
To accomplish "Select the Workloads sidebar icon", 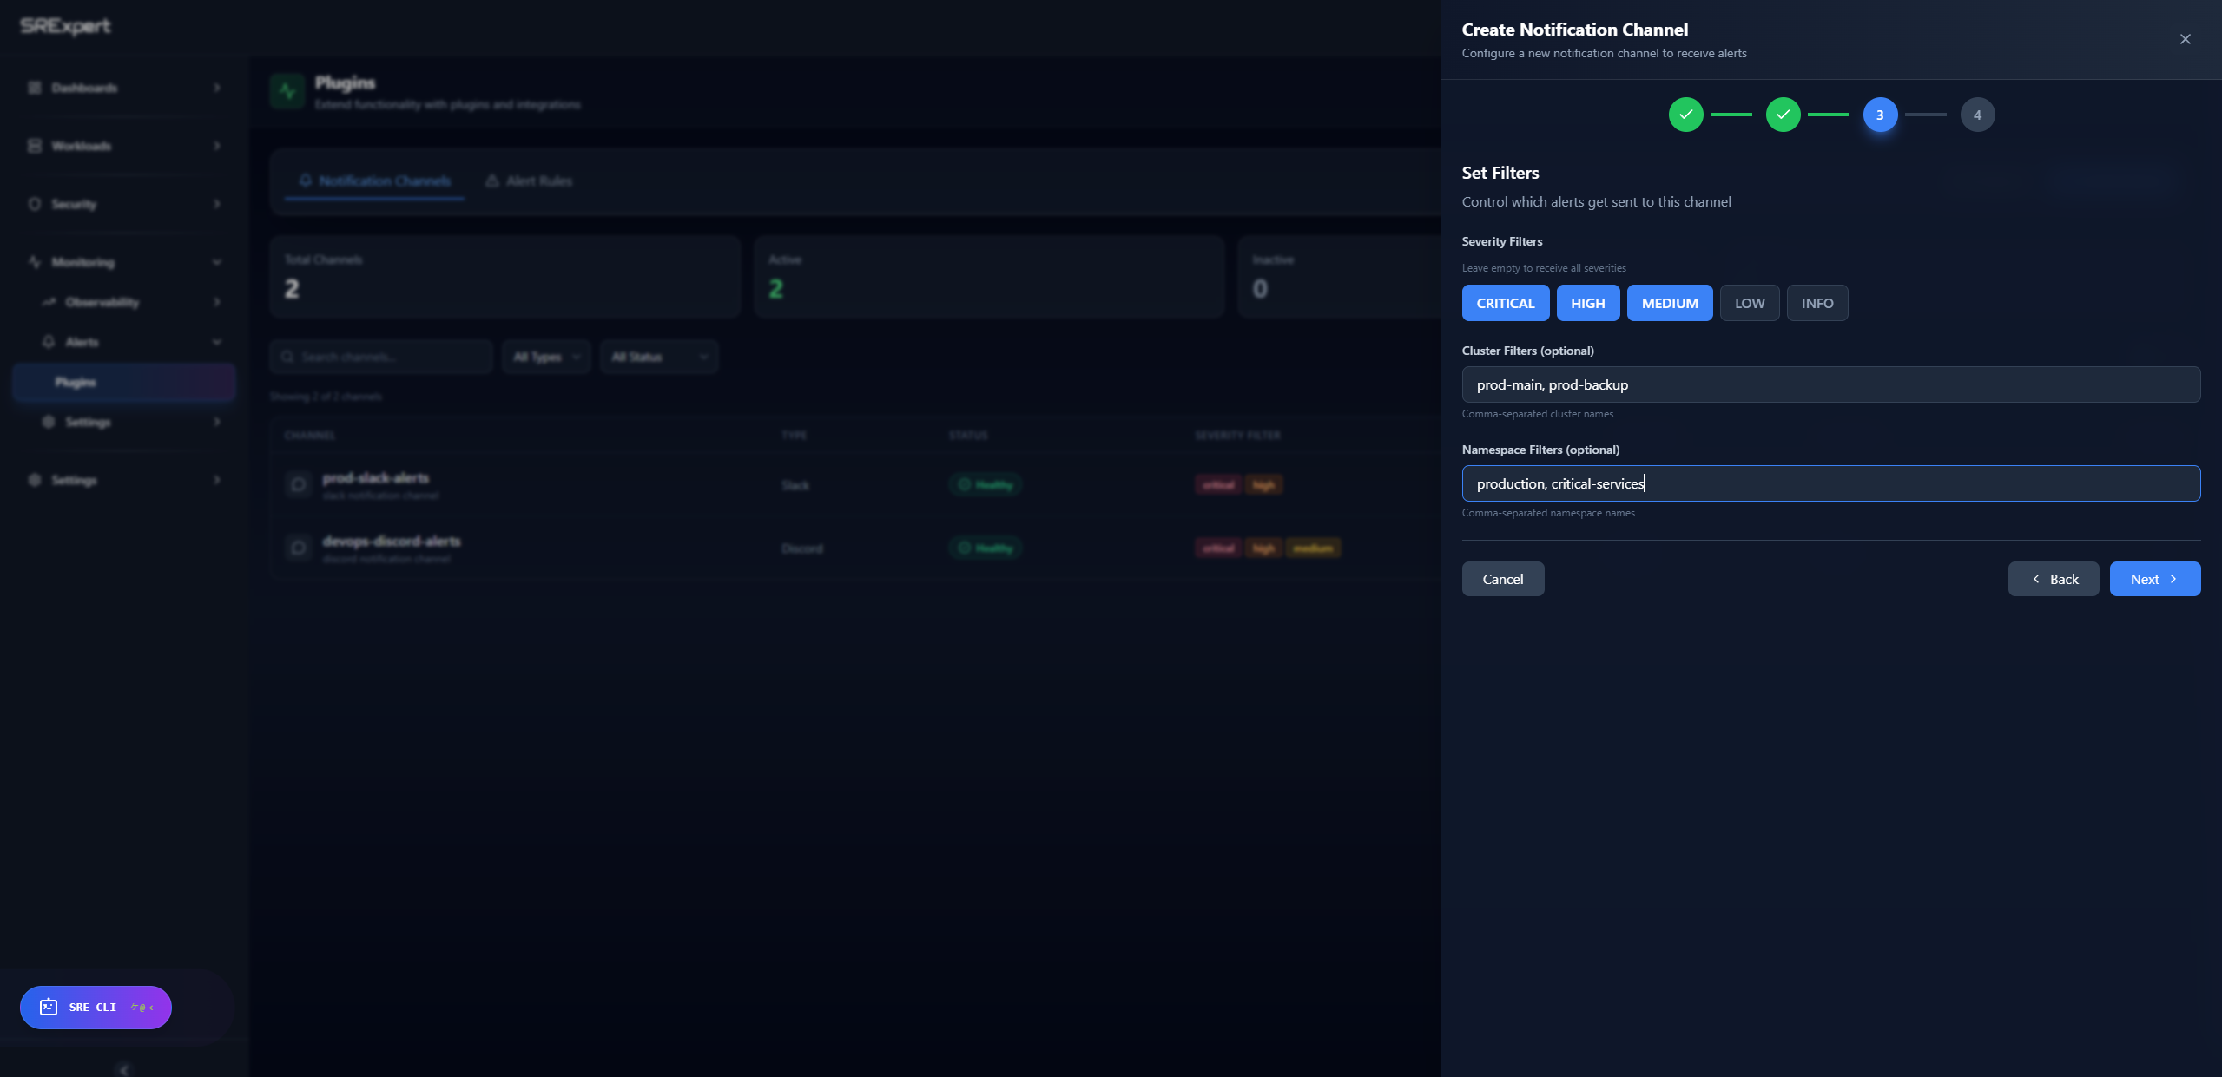I will point(34,145).
